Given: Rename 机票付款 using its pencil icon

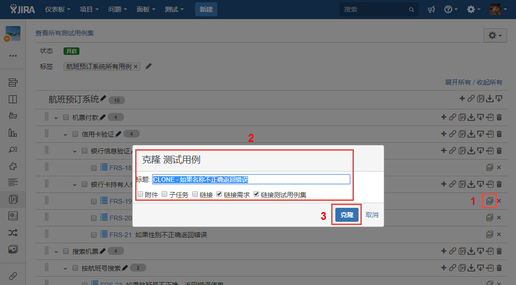Looking at the screenshot, I should [x=102, y=117].
